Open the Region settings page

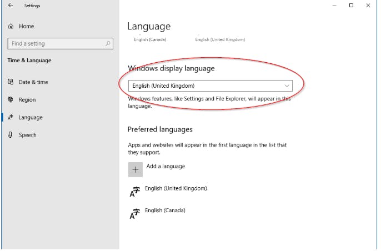(27, 100)
